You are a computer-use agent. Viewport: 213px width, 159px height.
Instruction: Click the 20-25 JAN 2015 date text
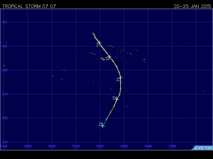tap(192, 6)
